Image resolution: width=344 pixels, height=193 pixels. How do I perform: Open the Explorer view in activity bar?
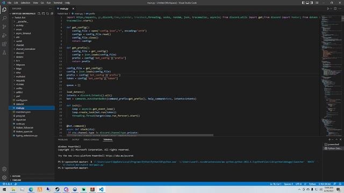[x=4, y=10]
